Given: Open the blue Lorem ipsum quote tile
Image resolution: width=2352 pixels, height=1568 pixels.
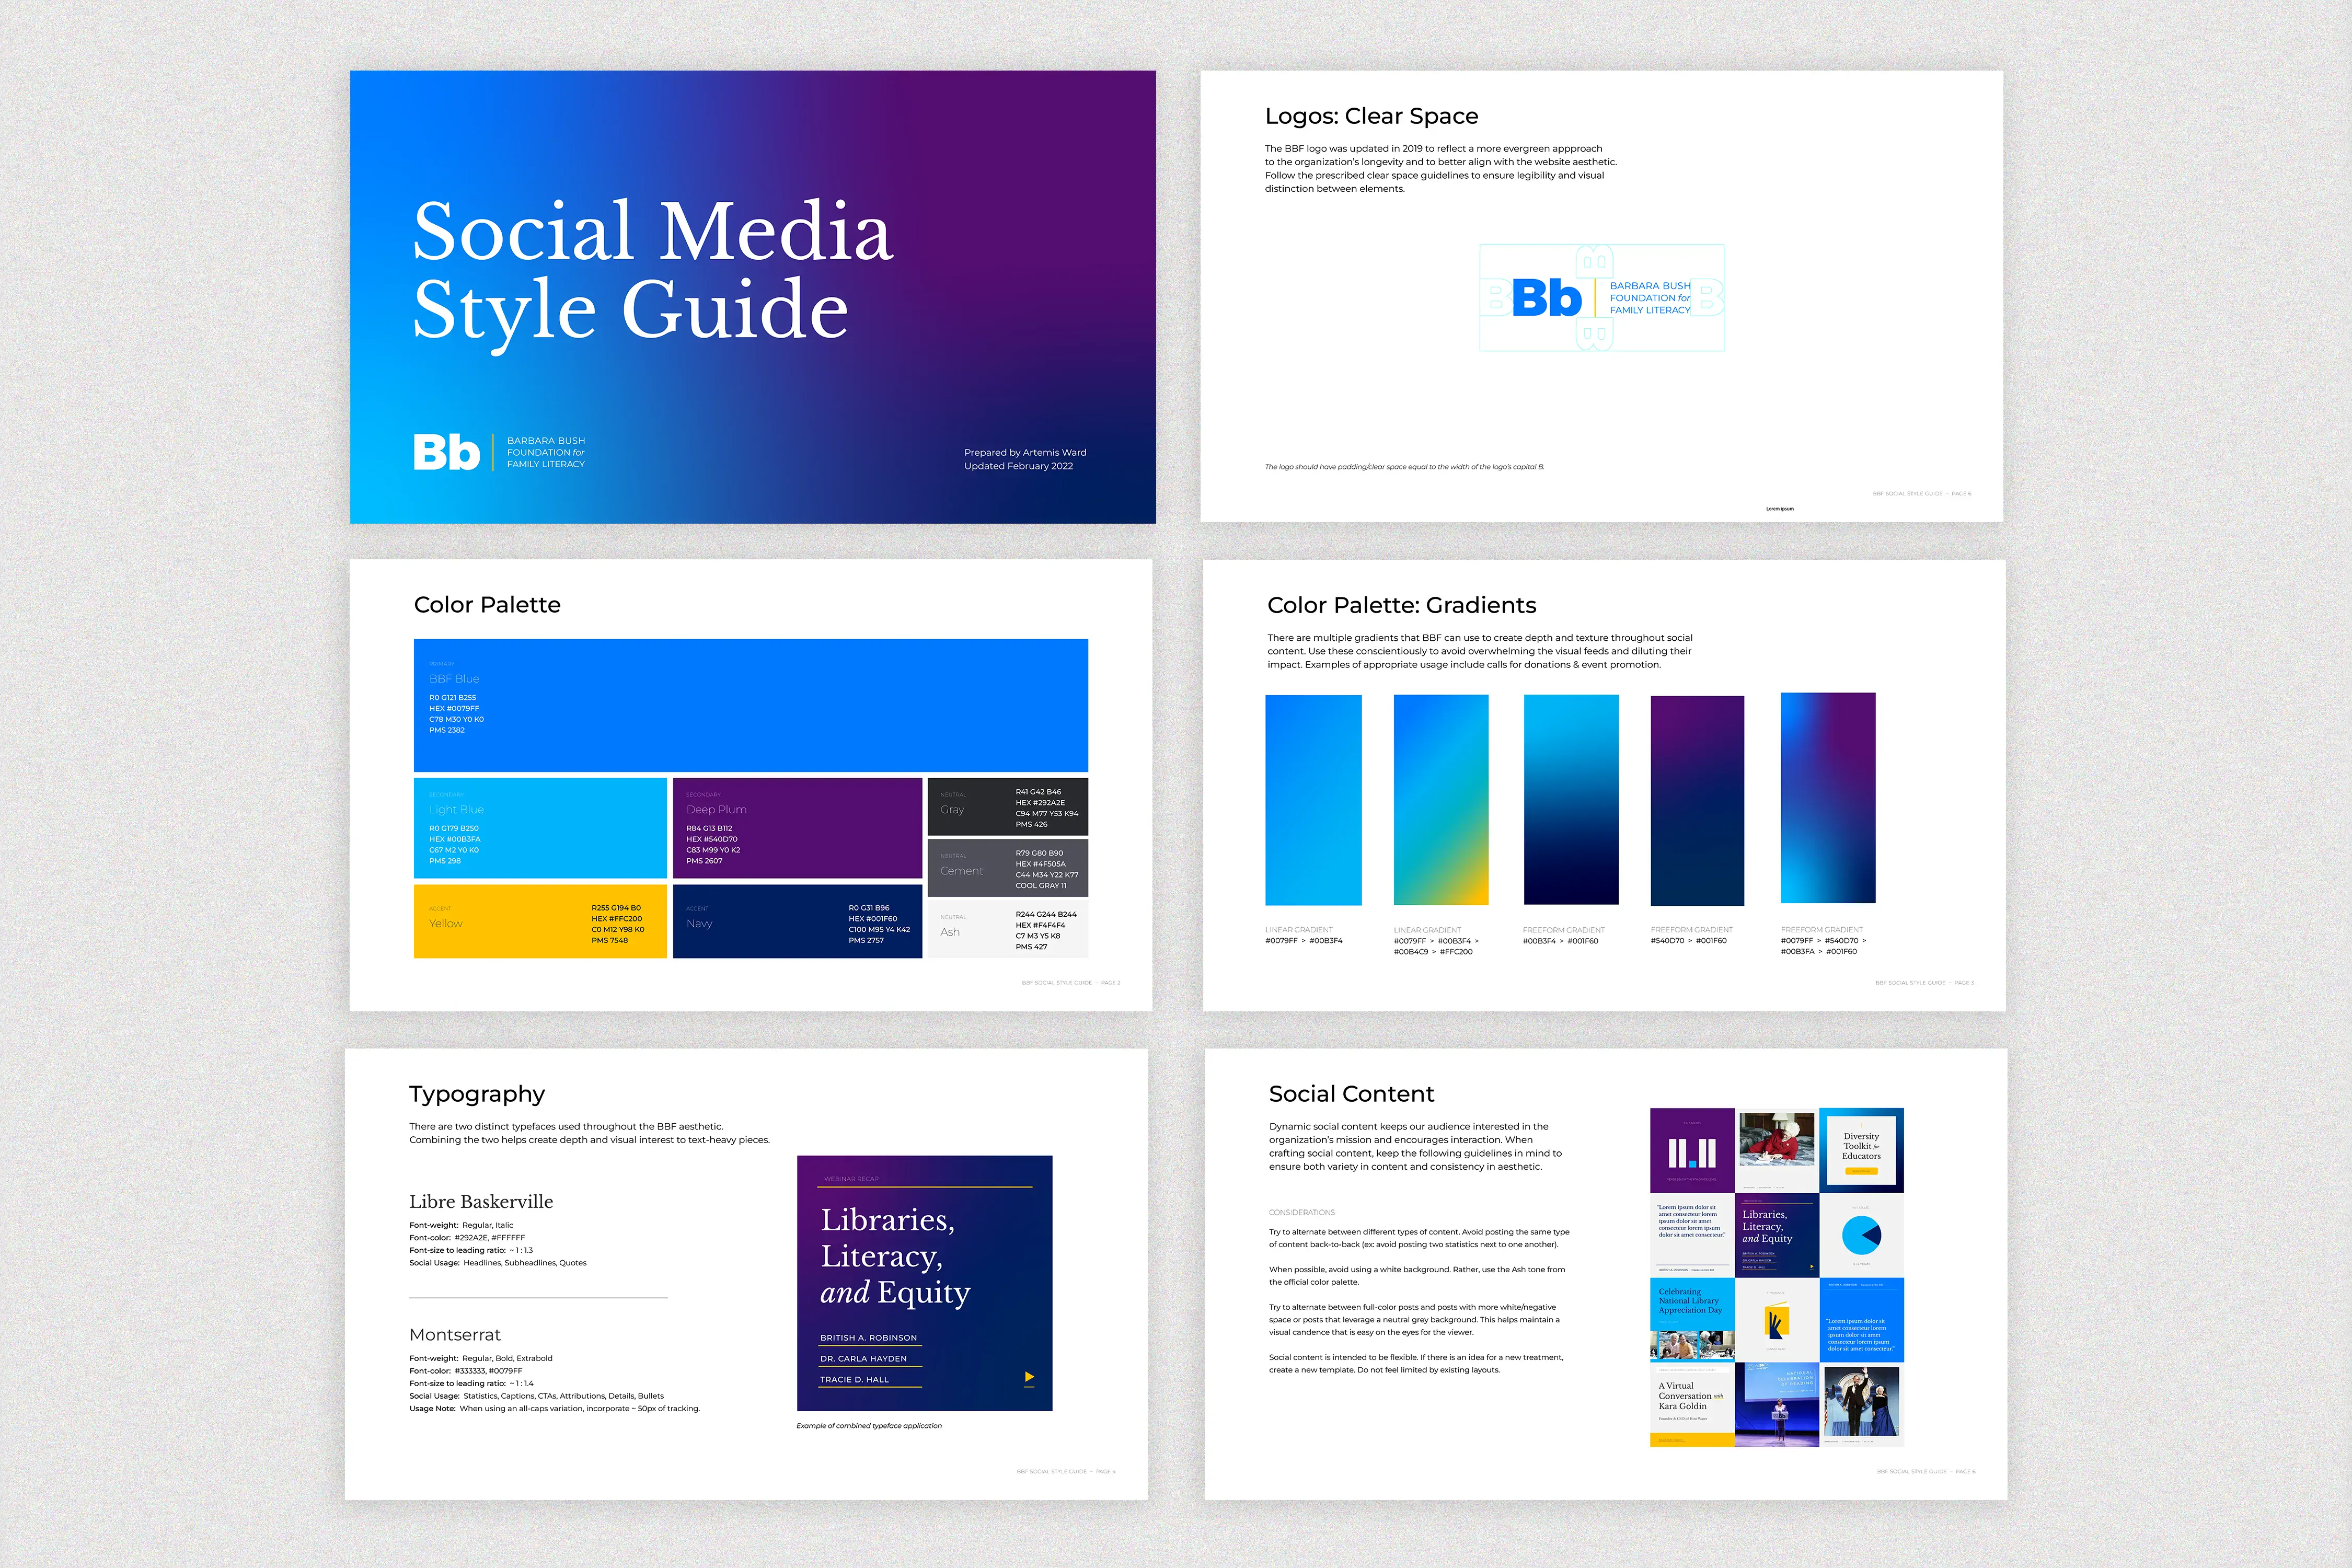Looking at the screenshot, I should (1861, 1320).
